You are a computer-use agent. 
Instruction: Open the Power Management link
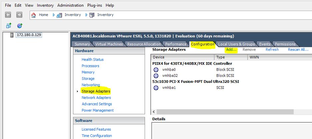coord(97,110)
